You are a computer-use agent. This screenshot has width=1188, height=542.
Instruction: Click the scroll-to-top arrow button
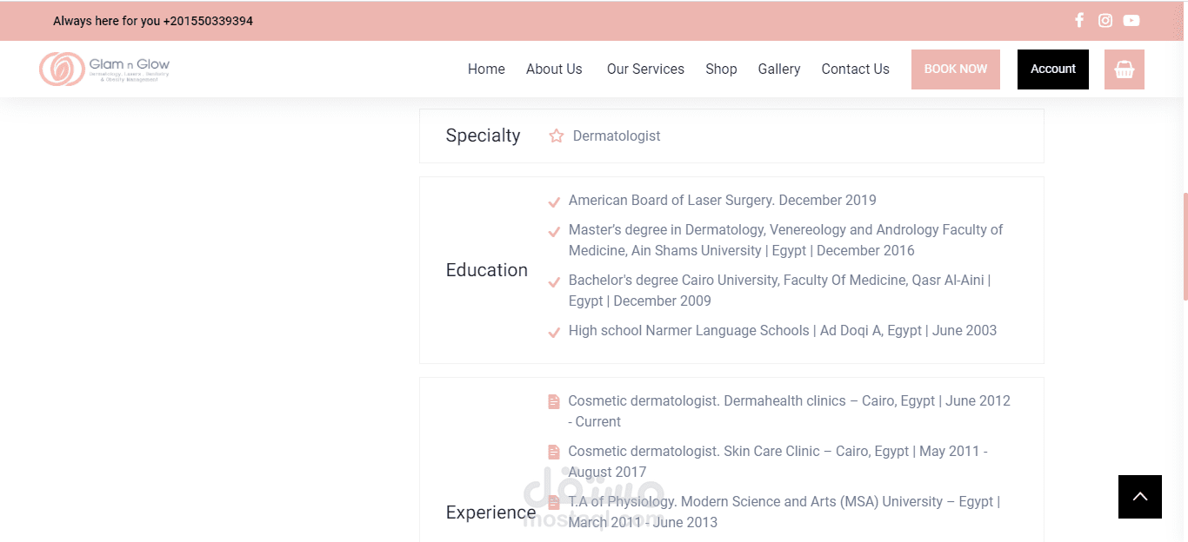tap(1140, 497)
